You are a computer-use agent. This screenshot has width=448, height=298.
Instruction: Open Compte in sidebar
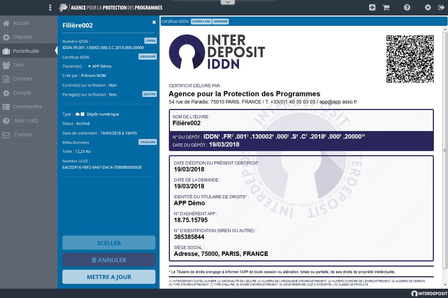point(29,93)
